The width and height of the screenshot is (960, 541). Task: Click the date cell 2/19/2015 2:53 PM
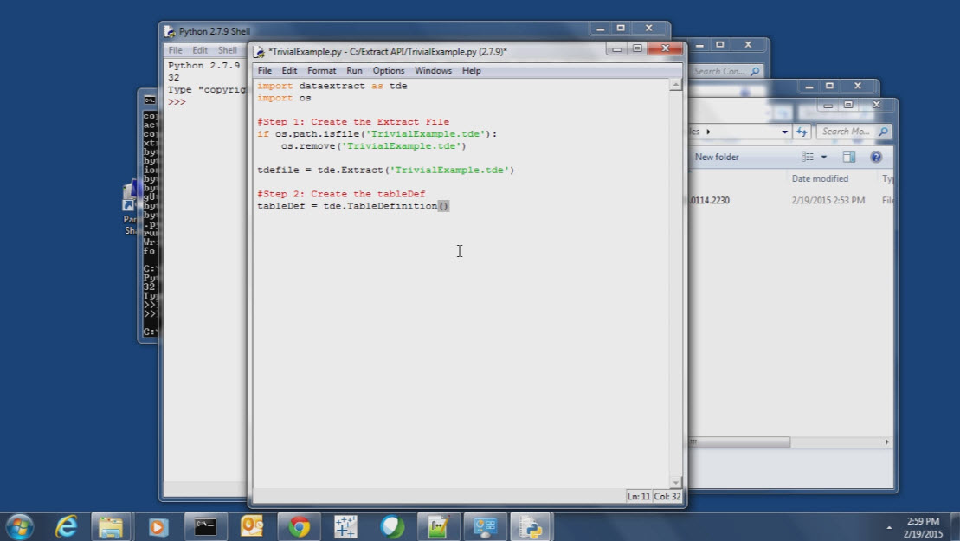(828, 200)
